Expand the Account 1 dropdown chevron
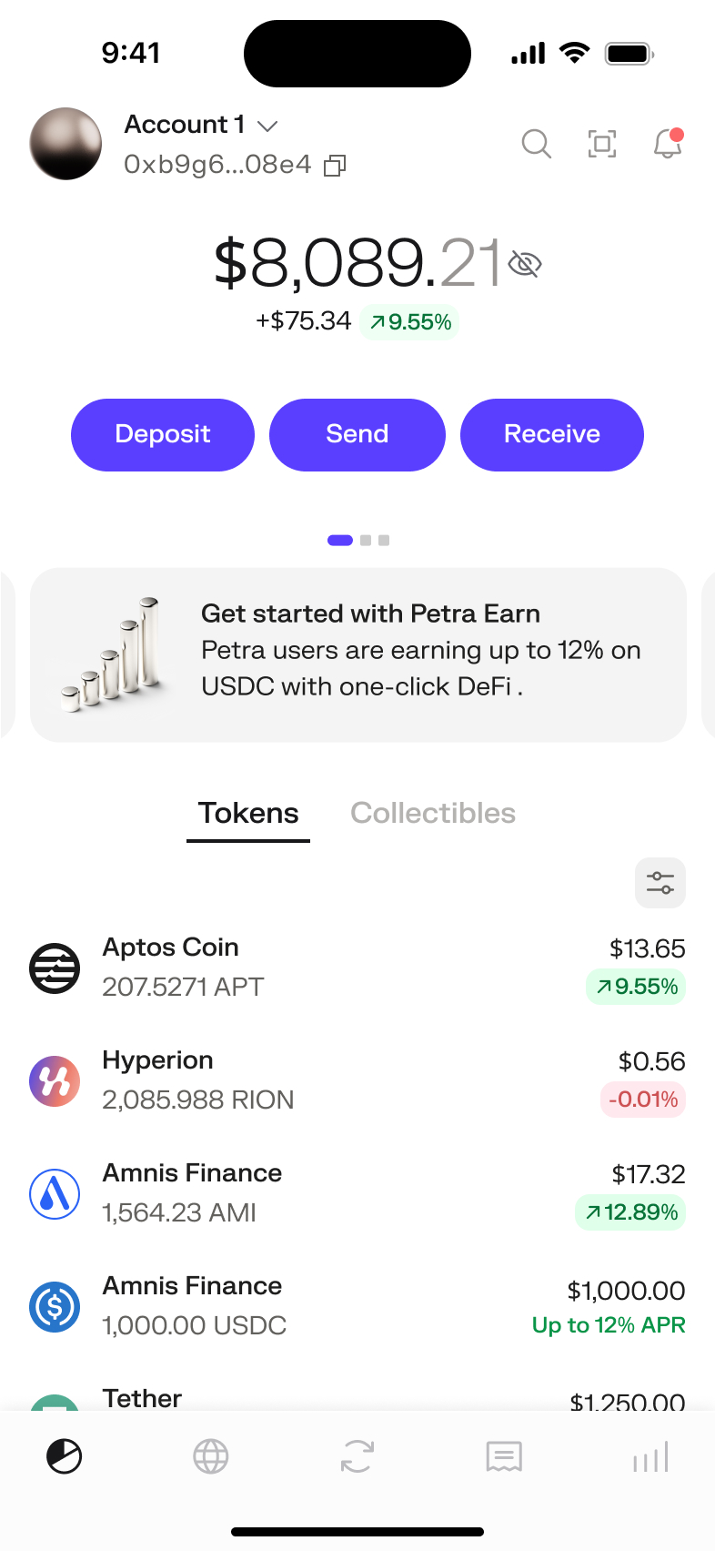Image resolution: width=715 pixels, height=1551 pixels. click(x=267, y=126)
